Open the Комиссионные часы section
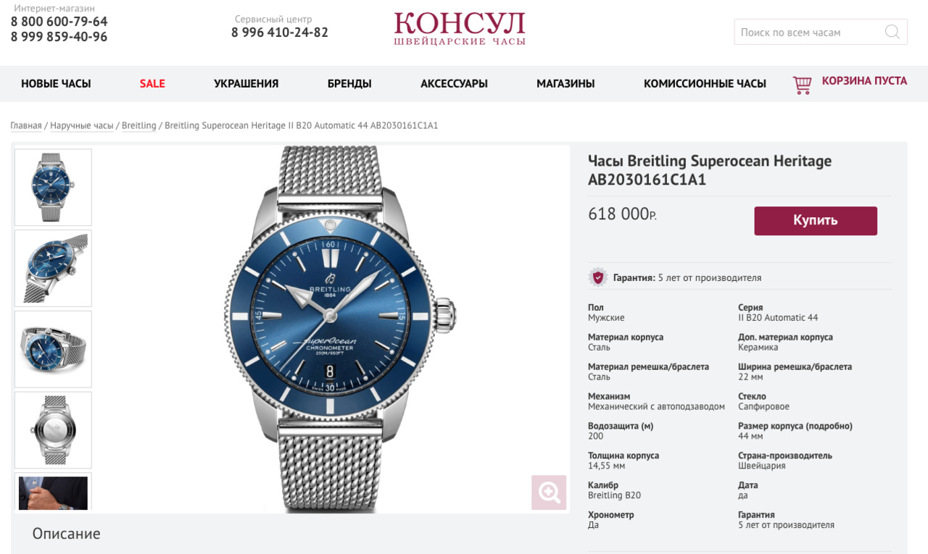 (705, 83)
